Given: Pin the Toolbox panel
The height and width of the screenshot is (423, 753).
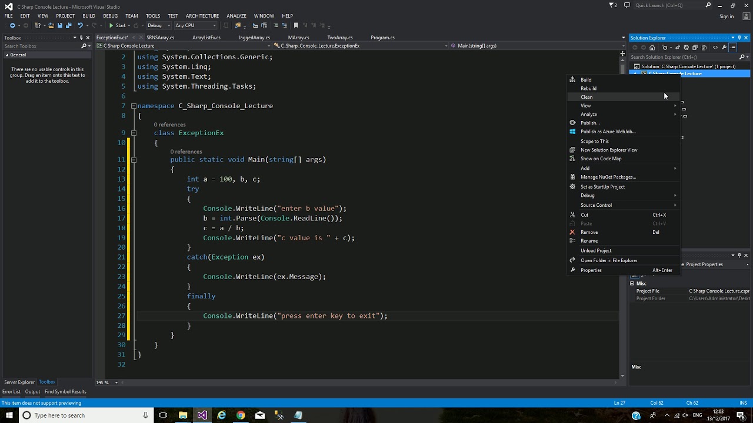Looking at the screenshot, I should point(81,38).
